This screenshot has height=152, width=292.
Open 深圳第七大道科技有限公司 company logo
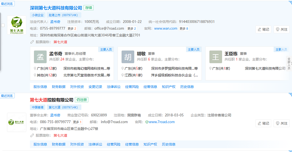coord(17,25)
